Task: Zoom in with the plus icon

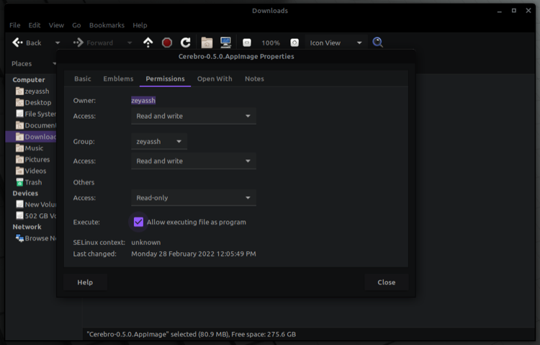Action: [294, 42]
